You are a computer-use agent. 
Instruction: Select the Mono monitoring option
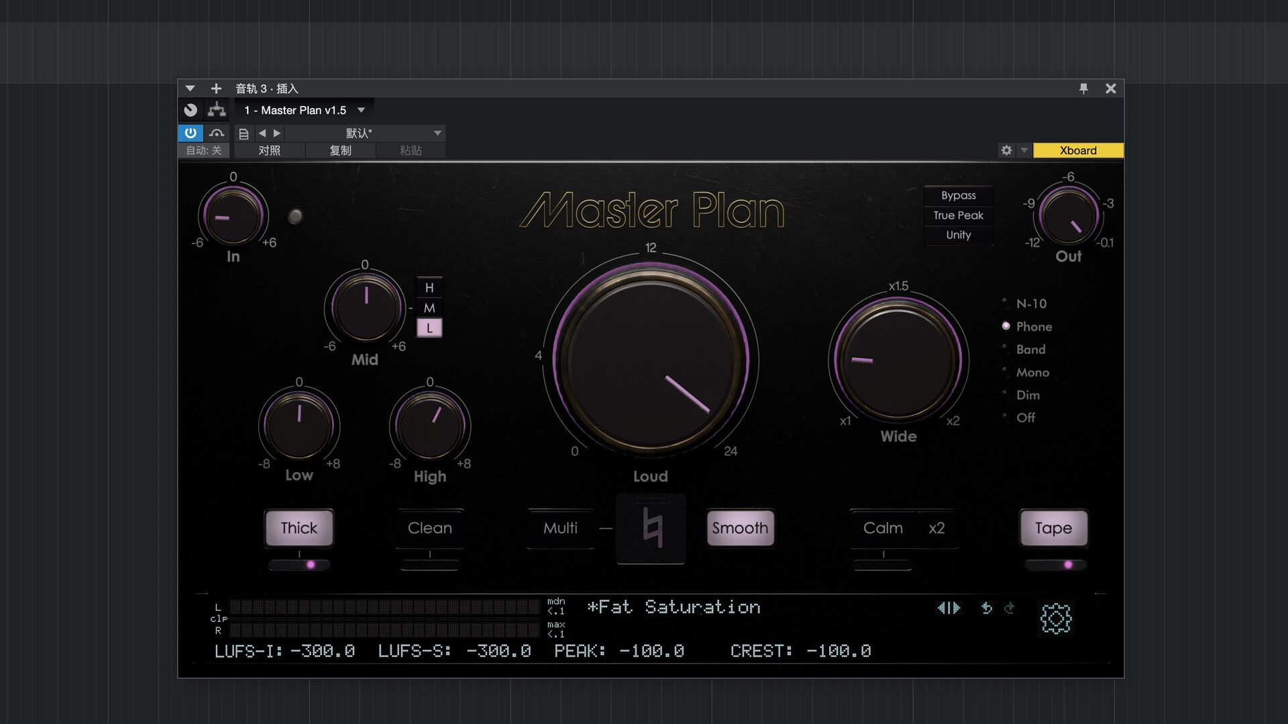[x=1025, y=372]
